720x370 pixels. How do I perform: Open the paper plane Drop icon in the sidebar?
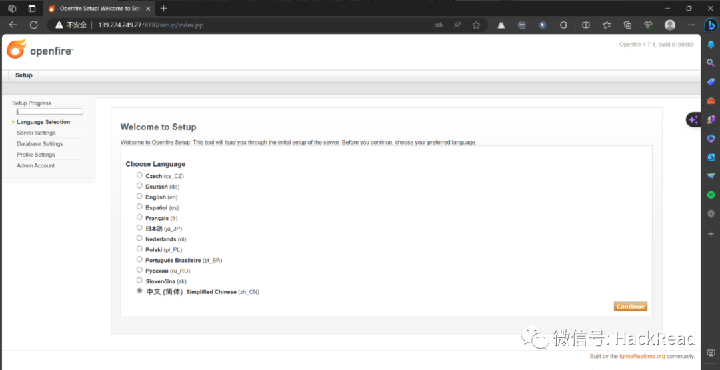point(711,176)
